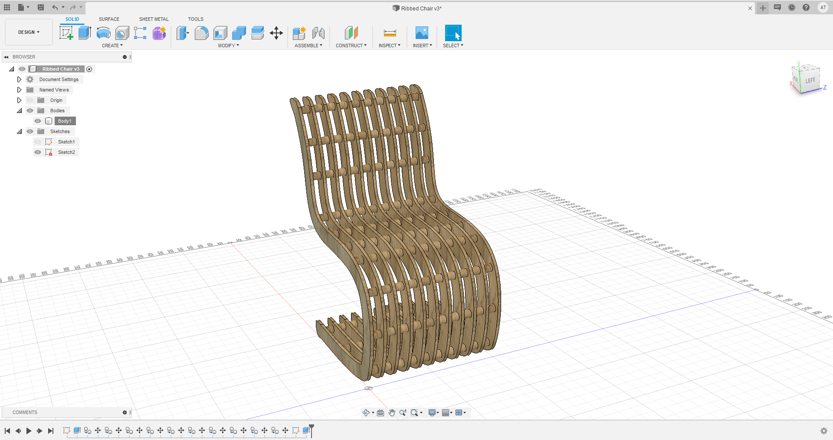Select the Move/Copy tool
The width and height of the screenshot is (833, 440).
tap(276, 33)
